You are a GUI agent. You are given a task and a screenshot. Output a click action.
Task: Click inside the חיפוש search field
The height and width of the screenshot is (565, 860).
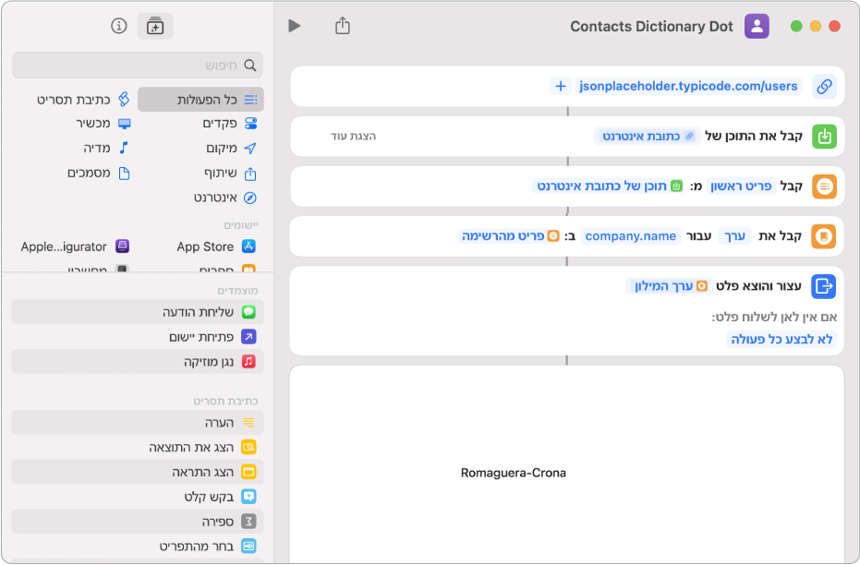point(138,66)
